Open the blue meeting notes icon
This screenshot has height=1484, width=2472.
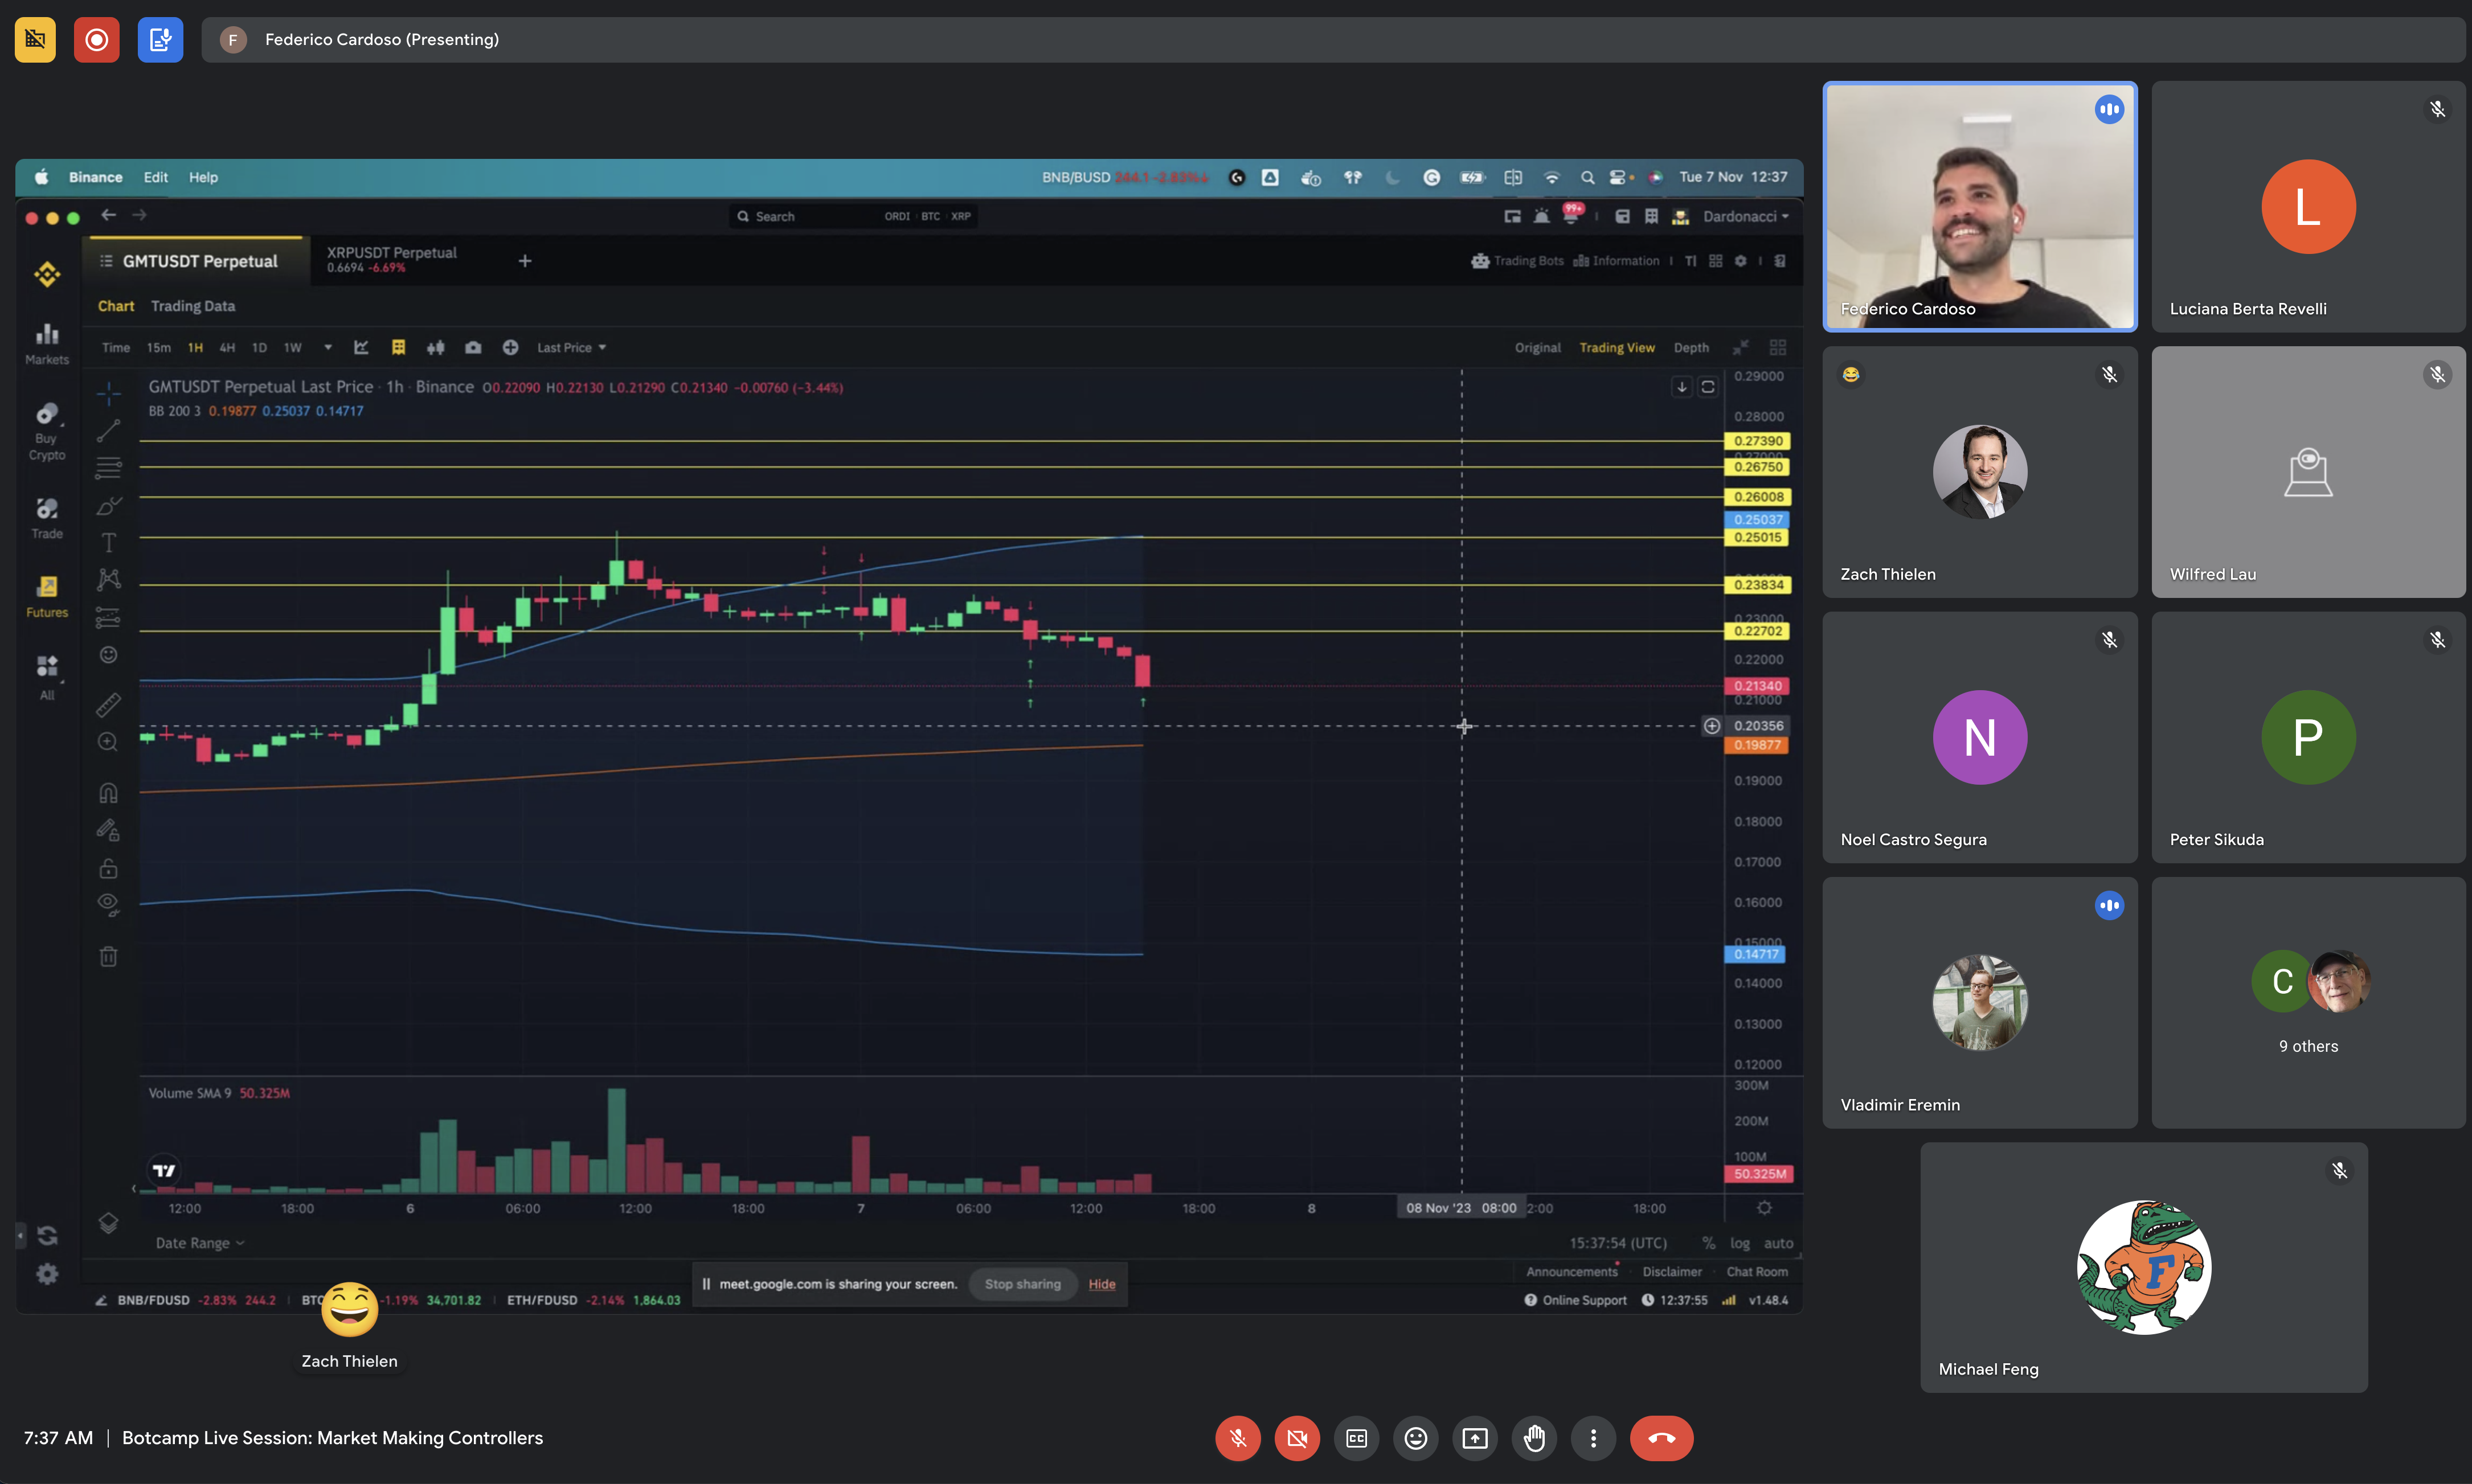[x=160, y=40]
